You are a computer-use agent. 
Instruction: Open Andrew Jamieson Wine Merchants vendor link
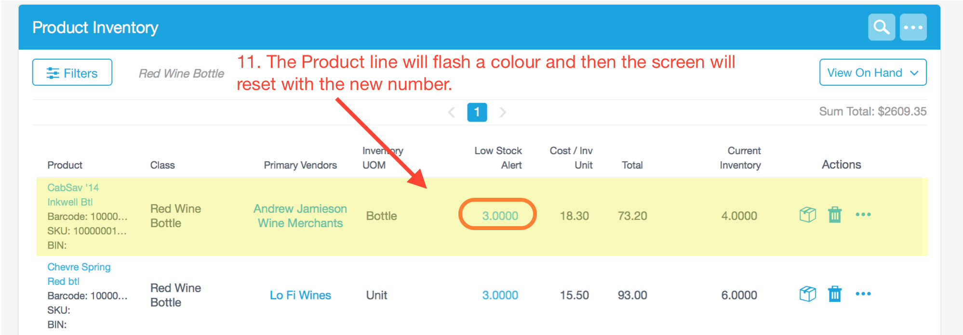pos(300,216)
